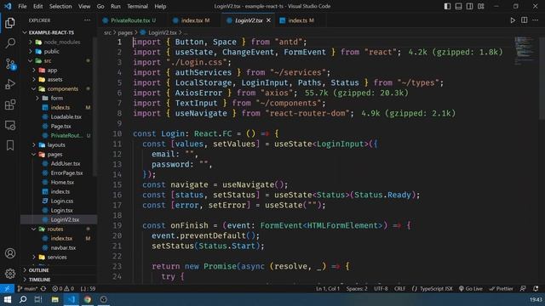The width and height of the screenshot is (545, 306).
Task: Close the LoginV2.tsx tab
Action: tap(268, 20)
